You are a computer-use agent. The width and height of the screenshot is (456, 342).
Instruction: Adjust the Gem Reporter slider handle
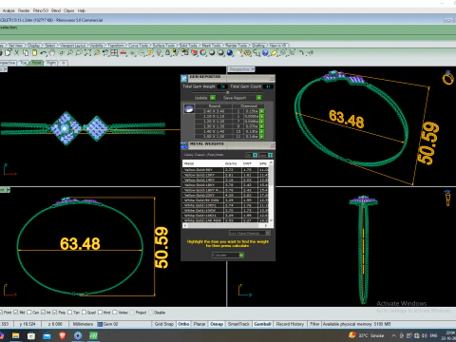227,92
